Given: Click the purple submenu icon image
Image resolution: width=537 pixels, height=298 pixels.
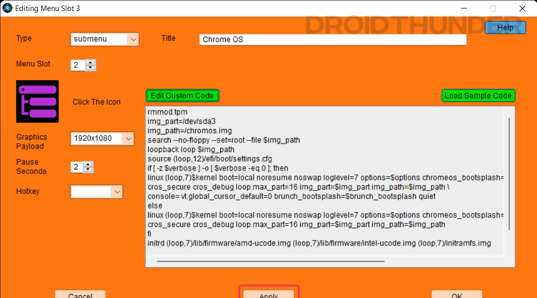Looking at the screenshot, I should tap(38, 101).
